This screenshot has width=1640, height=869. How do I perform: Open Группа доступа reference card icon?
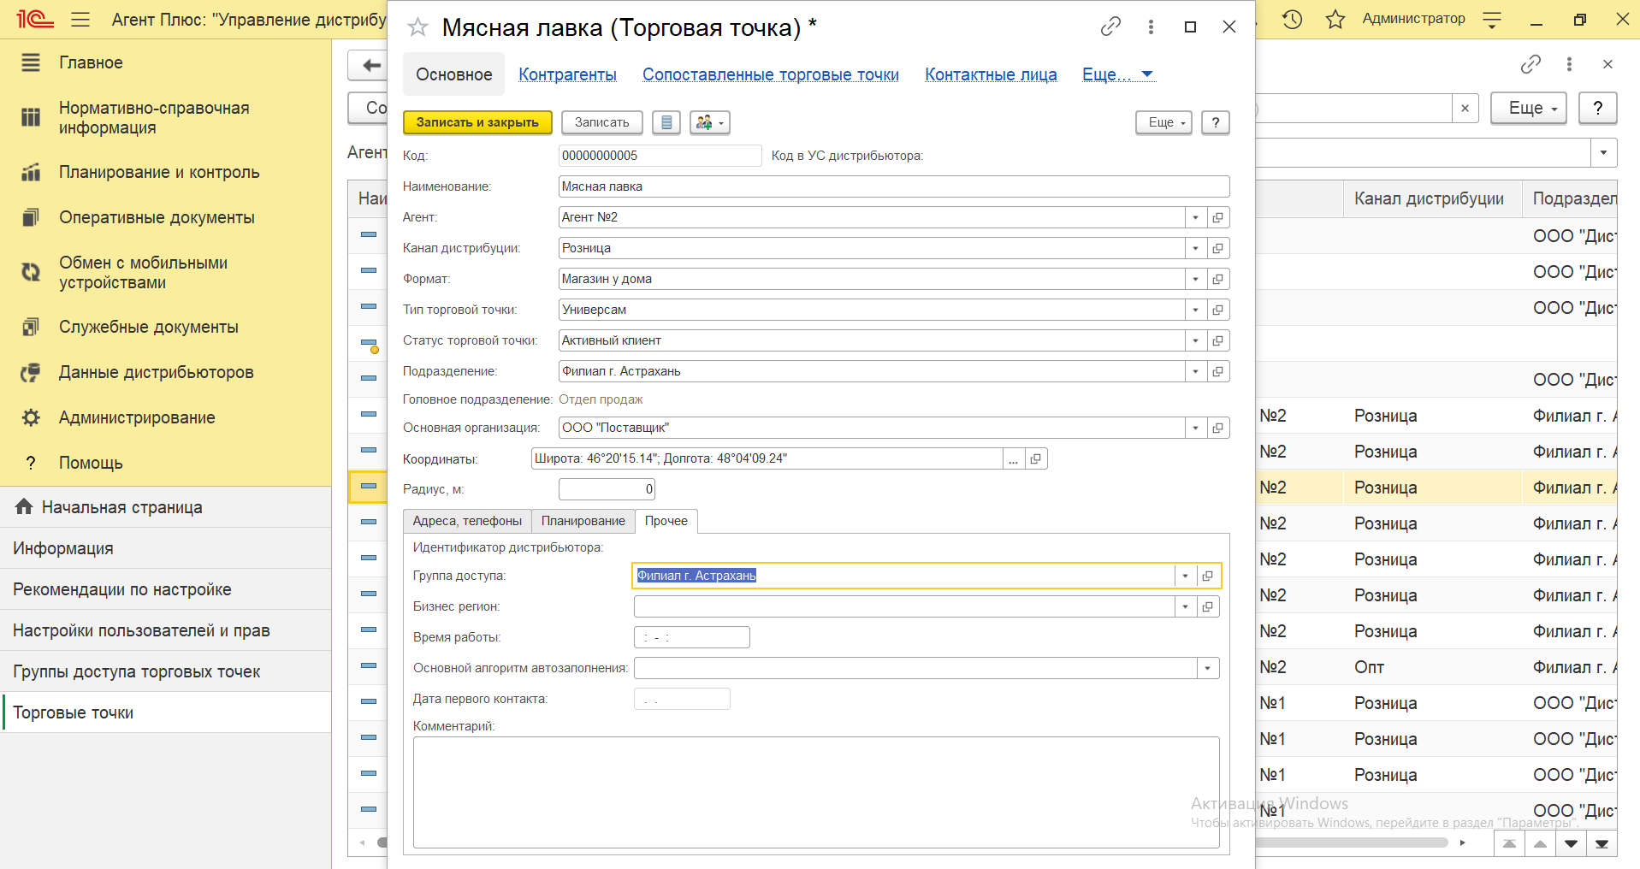pos(1208,576)
